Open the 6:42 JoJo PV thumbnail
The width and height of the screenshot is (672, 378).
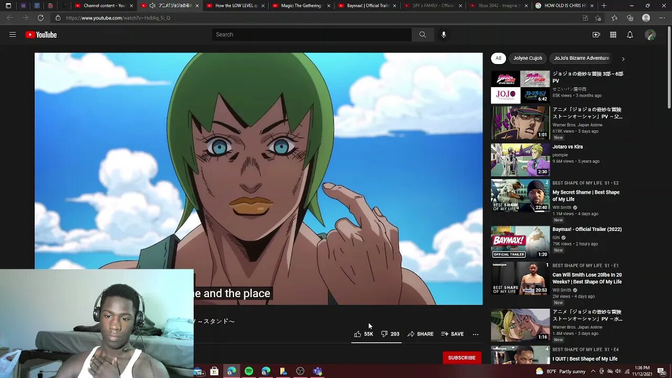(520, 87)
